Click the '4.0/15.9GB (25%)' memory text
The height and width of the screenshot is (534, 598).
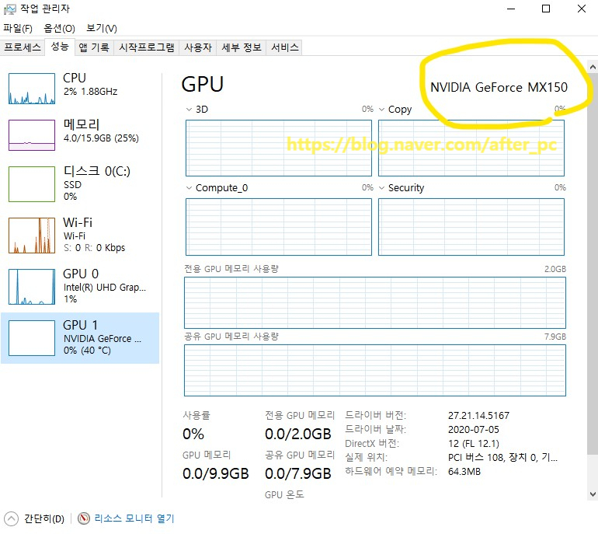tap(101, 138)
